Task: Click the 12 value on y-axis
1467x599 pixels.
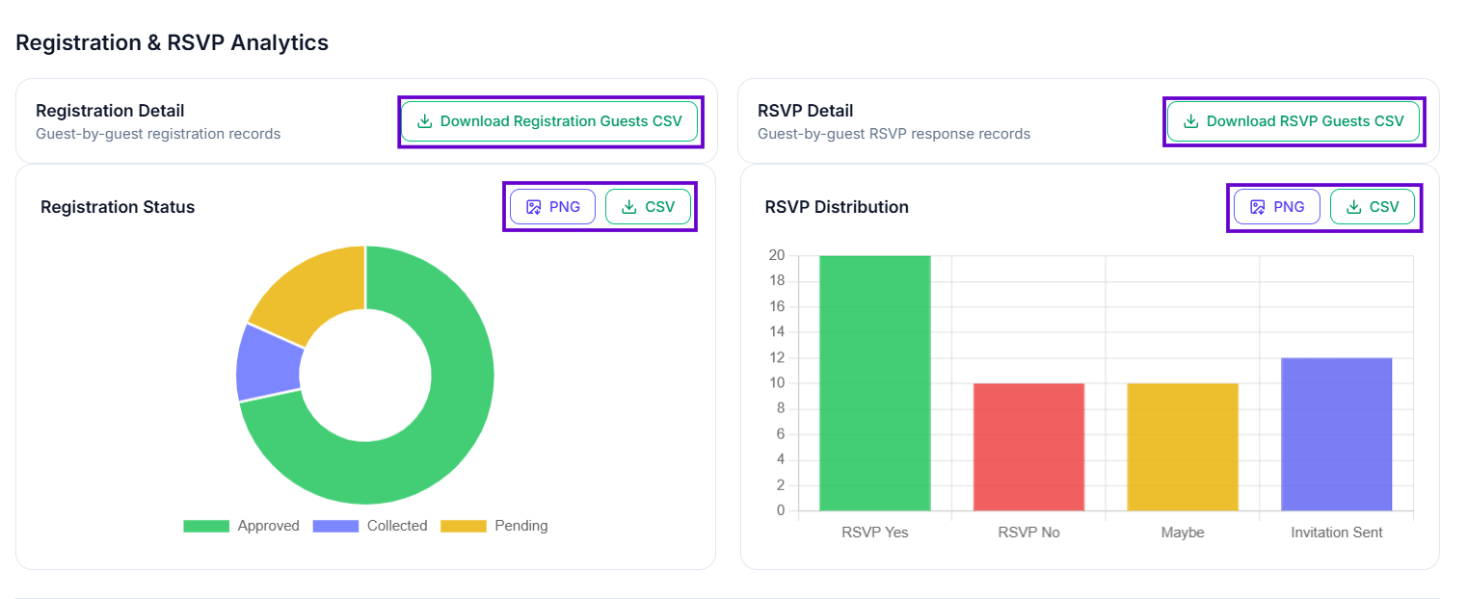Action: (x=777, y=357)
